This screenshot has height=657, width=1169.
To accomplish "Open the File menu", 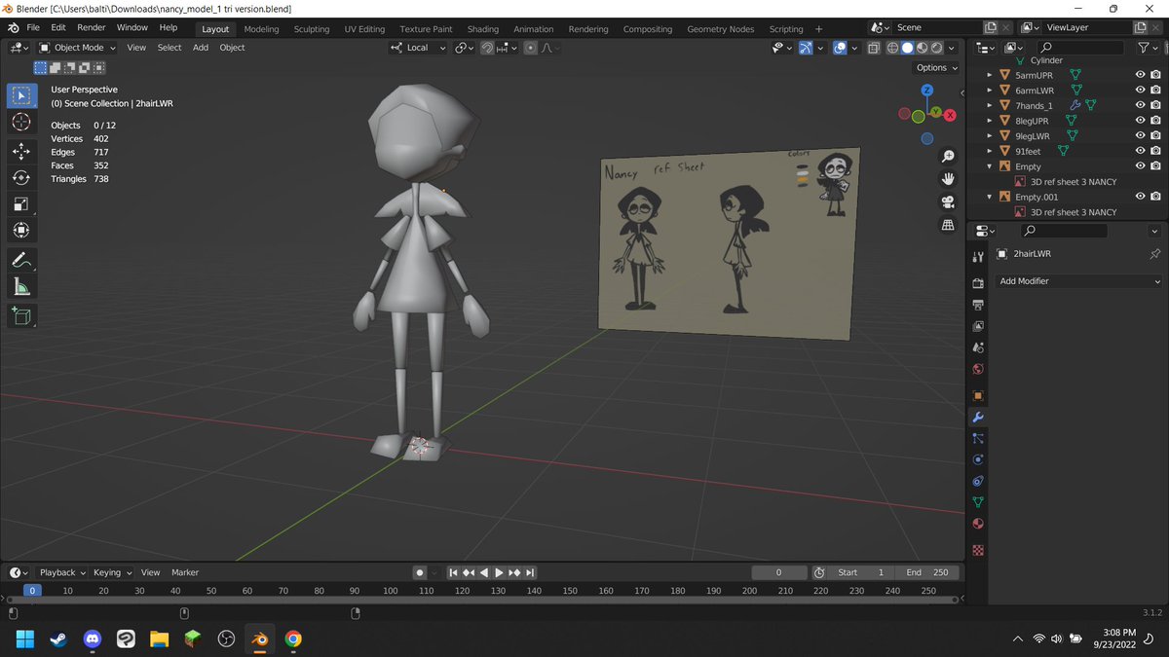I will [33, 27].
